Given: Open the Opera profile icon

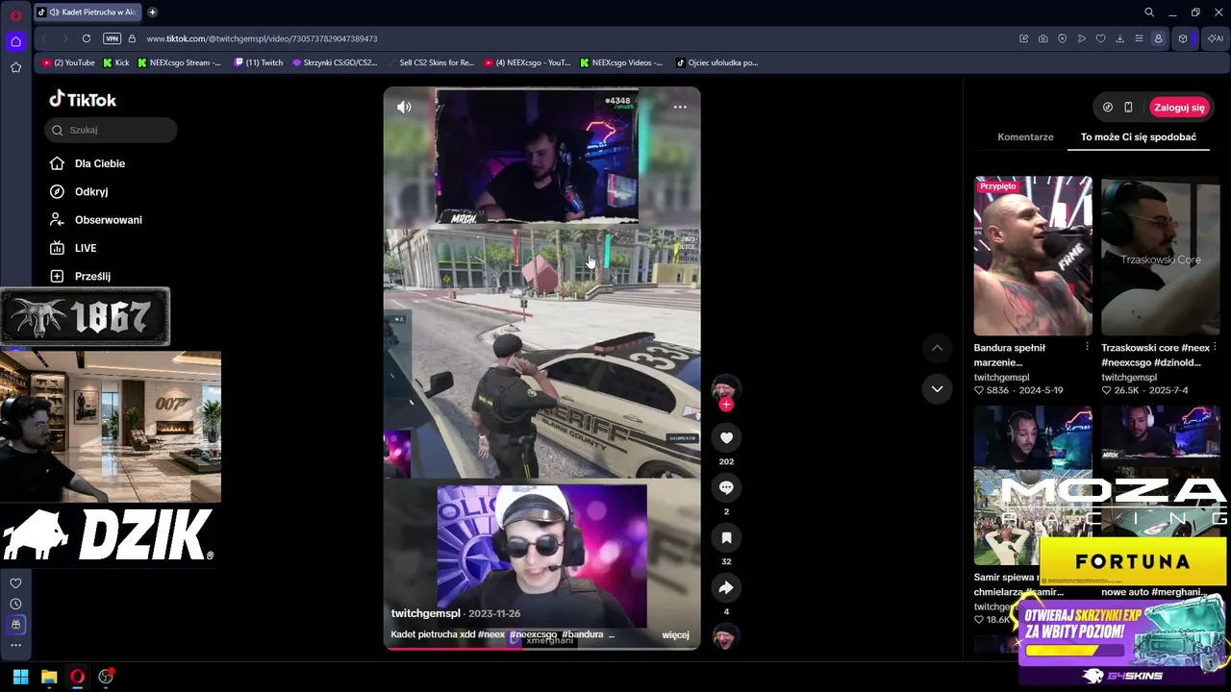Looking at the screenshot, I should [x=1158, y=38].
